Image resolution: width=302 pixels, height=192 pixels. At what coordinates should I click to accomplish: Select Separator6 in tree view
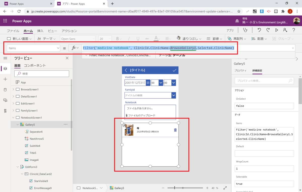[x=36, y=132]
